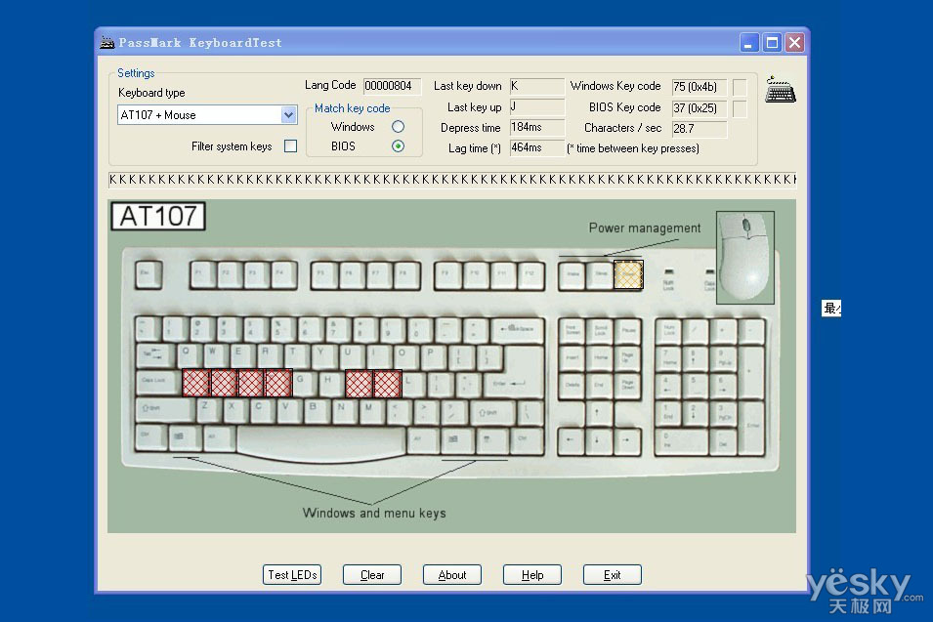Click the H key on the keyboard image
933x622 pixels.
coord(331,384)
